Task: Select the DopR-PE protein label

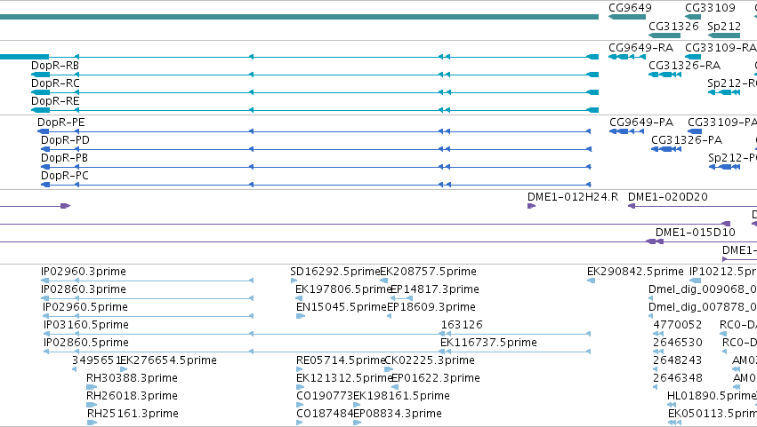Action: [x=60, y=123]
